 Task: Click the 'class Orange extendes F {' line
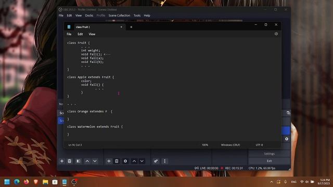(x=89, y=112)
